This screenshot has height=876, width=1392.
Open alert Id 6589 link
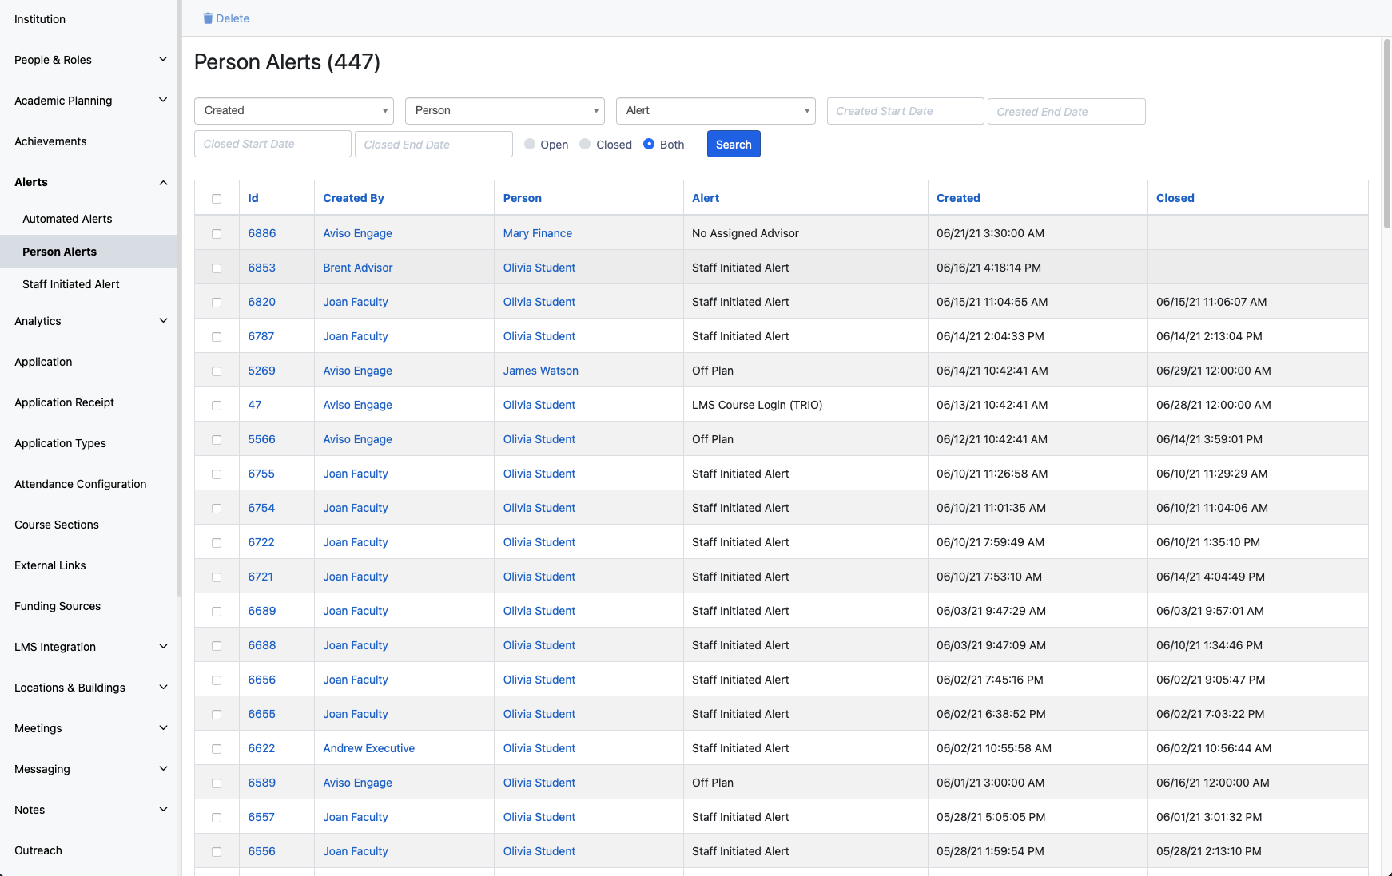pyautogui.click(x=261, y=783)
